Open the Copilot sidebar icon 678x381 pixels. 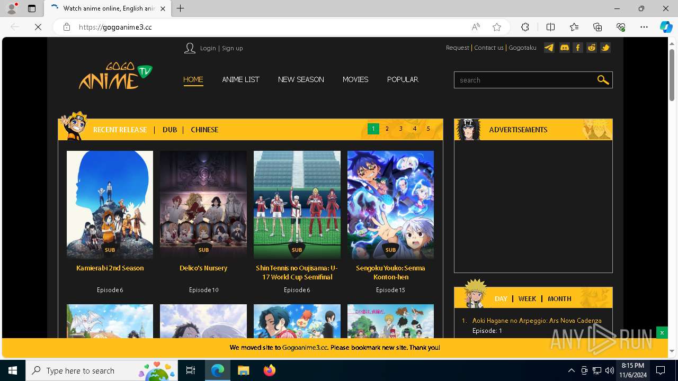tap(666, 27)
